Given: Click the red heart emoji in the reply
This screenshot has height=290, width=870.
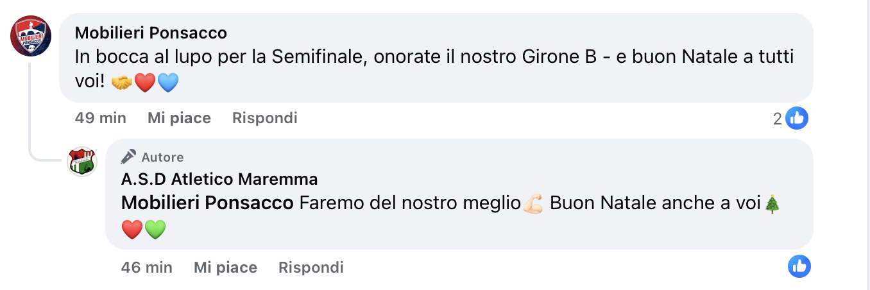Looking at the screenshot, I should (132, 229).
